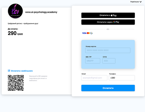The height and width of the screenshot is (112, 145).
Task: Click the Email input field
Action: point(94,78)
